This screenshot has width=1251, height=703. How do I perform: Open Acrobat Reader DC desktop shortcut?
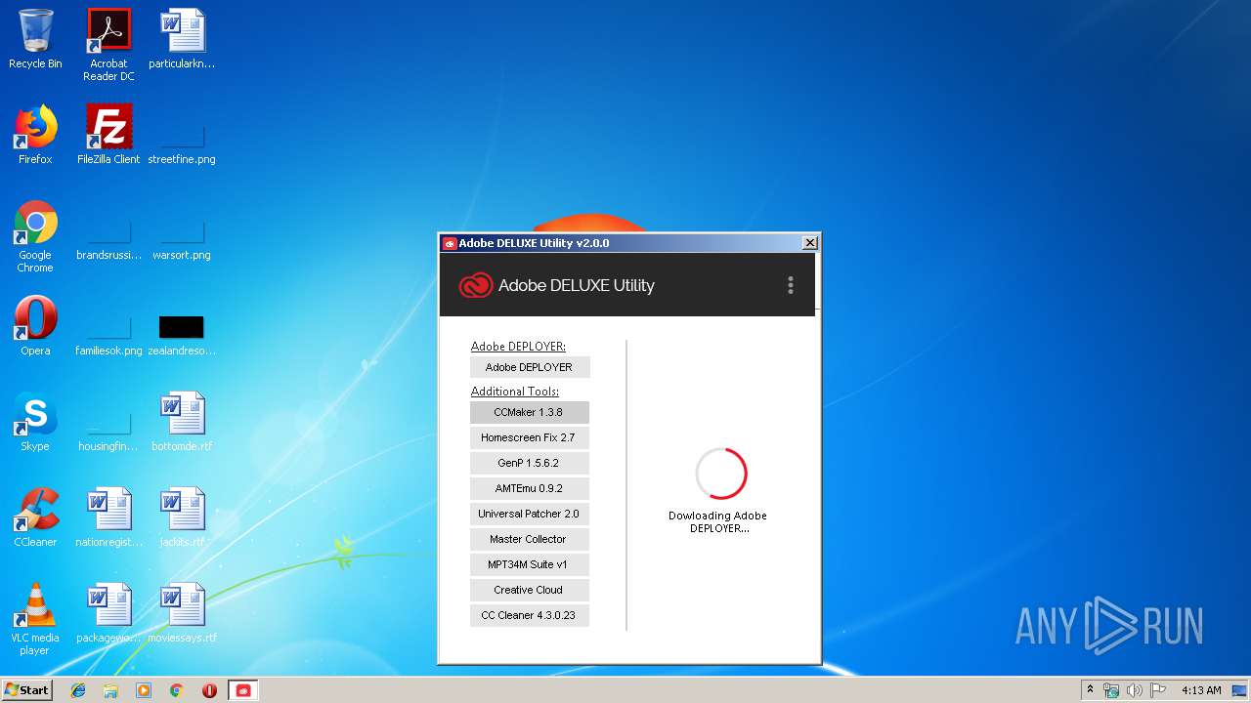(x=108, y=44)
